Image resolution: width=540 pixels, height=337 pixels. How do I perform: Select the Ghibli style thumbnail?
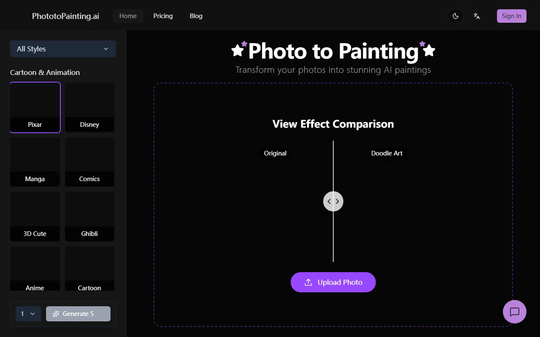(89, 216)
